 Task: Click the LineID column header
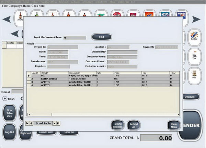click(36, 73)
